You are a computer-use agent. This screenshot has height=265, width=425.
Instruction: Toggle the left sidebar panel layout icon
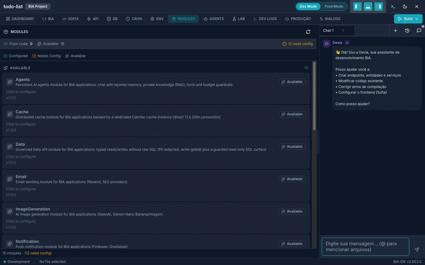[x=357, y=6]
